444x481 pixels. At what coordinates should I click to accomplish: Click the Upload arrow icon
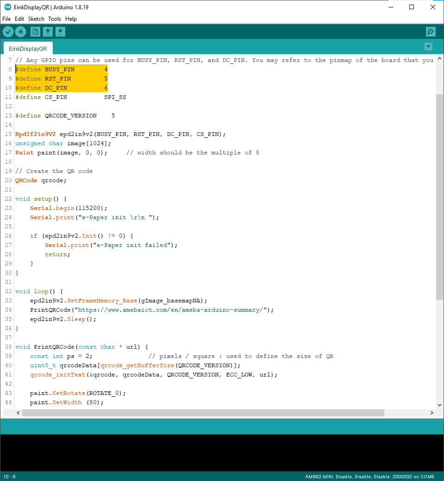point(21,31)
